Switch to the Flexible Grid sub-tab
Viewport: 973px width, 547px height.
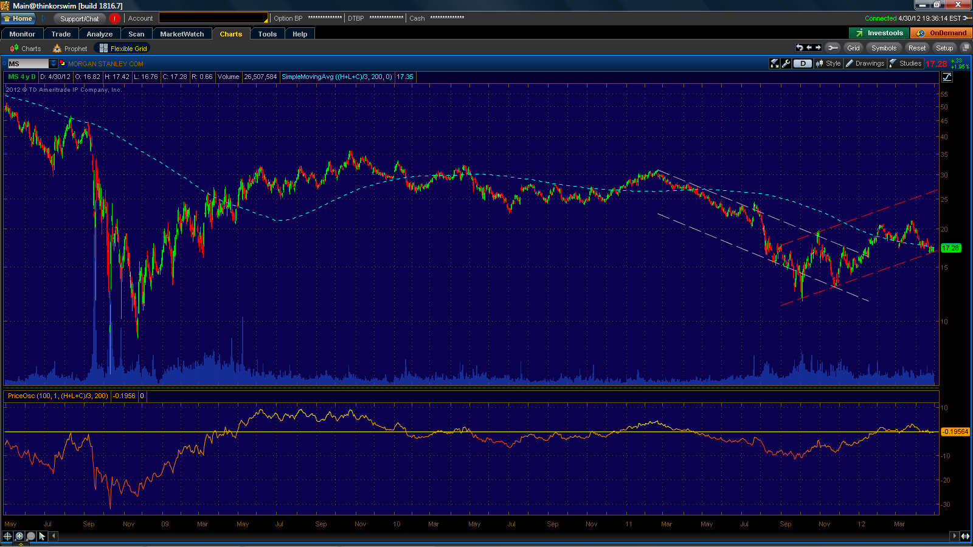coord(123,49)
